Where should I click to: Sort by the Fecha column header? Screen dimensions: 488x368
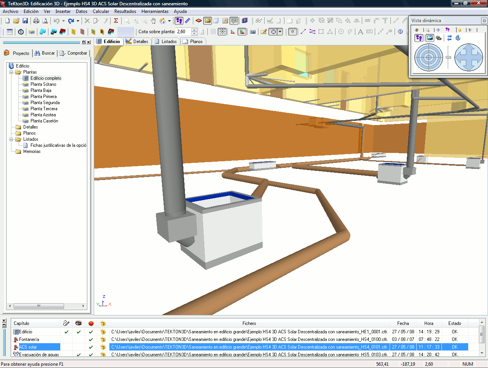tap(403, 323)
